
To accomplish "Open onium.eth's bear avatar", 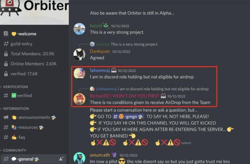I will (79, 158).
